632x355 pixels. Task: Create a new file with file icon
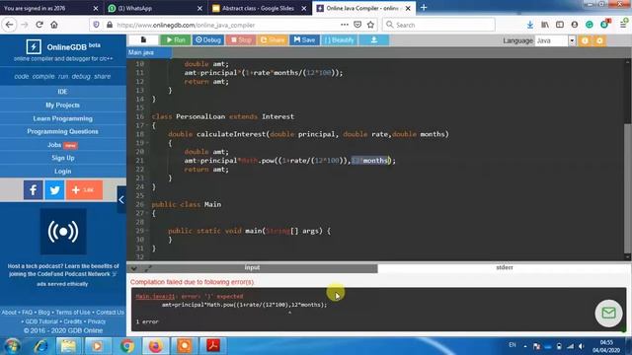tap(143, 39)
